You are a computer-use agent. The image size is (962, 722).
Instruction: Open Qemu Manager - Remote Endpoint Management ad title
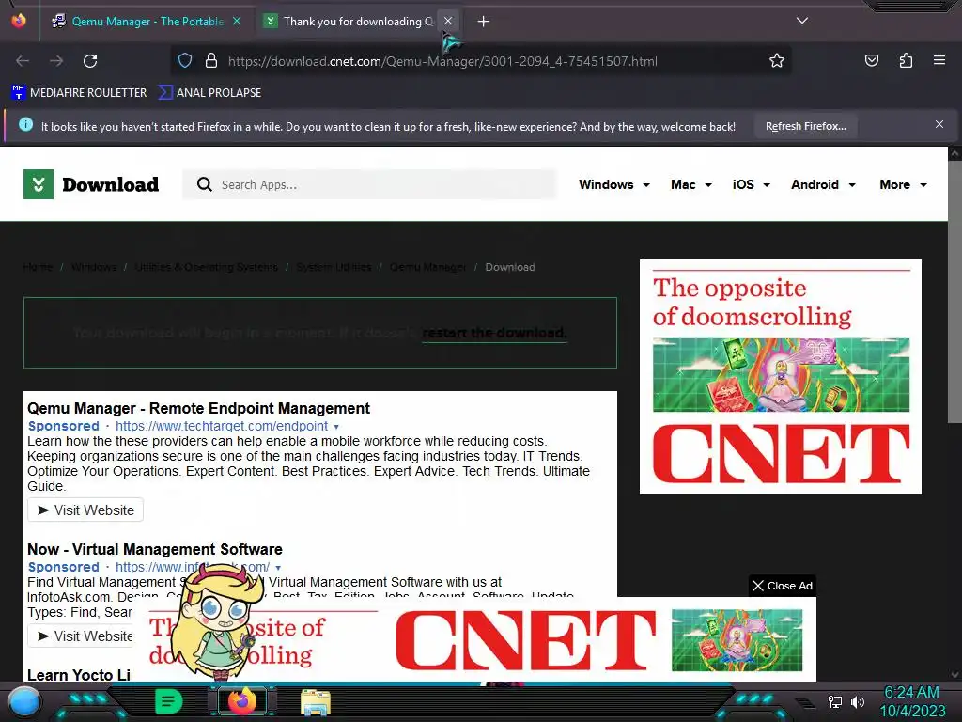[x=198, y=408]
